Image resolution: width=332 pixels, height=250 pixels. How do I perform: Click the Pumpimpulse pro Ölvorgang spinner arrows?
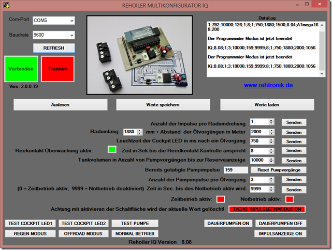tap(271, 180)
